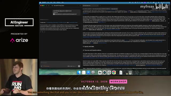This screenshot has width=171, height=96.
Task: Click the folder icon before the chat title
Action: click(x=52, y=6)
